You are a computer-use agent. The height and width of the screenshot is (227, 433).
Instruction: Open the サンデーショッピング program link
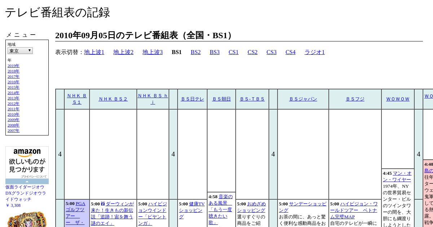[x=302, y=207]
